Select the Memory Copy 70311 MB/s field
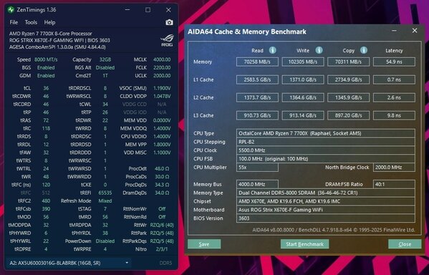The image size is (429, 275). point(349,62)
